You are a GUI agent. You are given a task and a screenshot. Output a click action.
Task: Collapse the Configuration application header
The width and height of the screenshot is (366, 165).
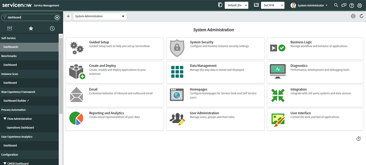29,155
